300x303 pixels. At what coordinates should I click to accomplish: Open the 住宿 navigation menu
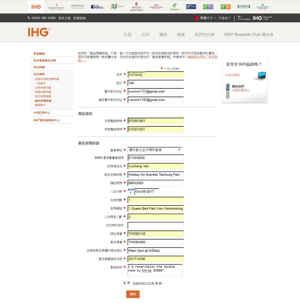pyautogui.click(x=145, y=35)
